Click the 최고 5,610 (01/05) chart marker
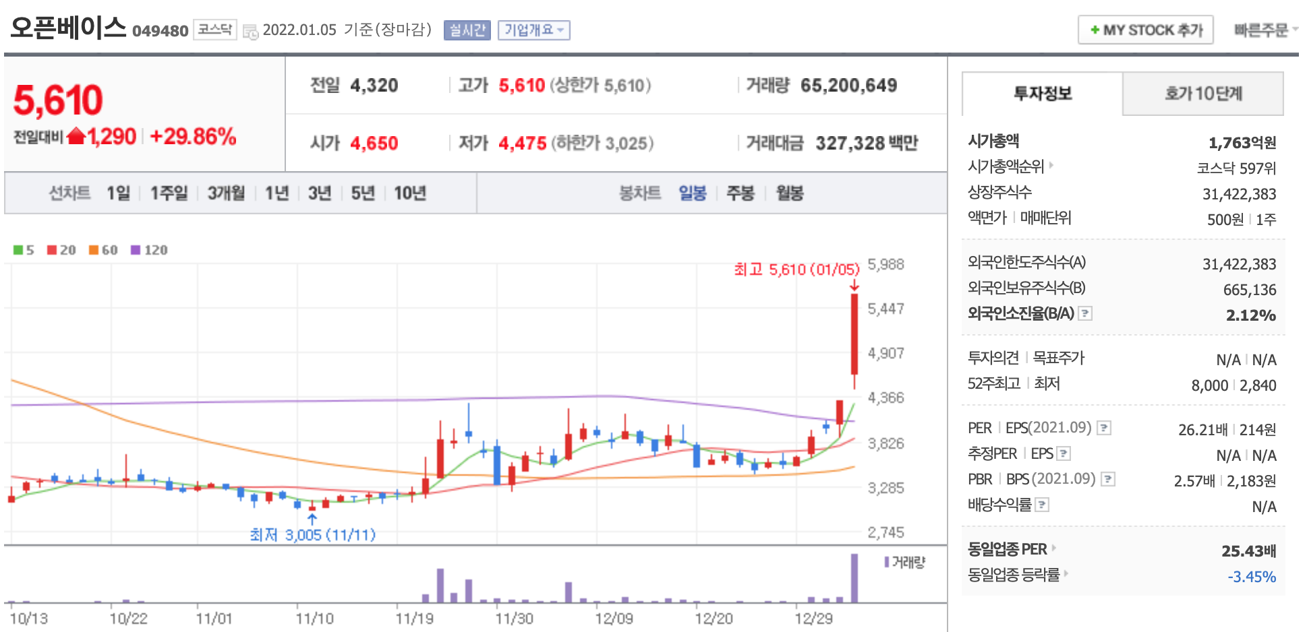Viewport: 1307px width, 632px height. pyautogui.click(x=797, y=270)
